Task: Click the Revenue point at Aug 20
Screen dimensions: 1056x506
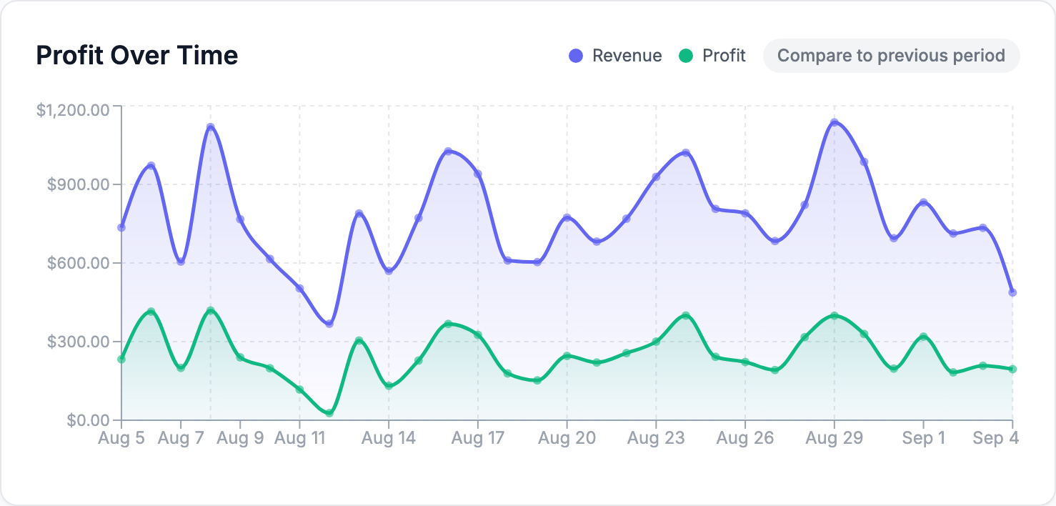Action: tap(567, 217)
